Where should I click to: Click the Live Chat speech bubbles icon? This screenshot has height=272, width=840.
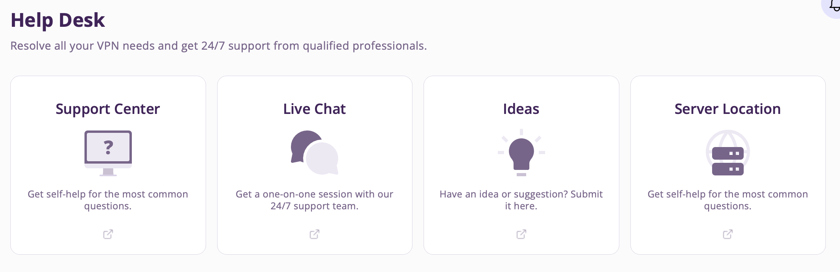pyautogui.click(x=314, y=153)
